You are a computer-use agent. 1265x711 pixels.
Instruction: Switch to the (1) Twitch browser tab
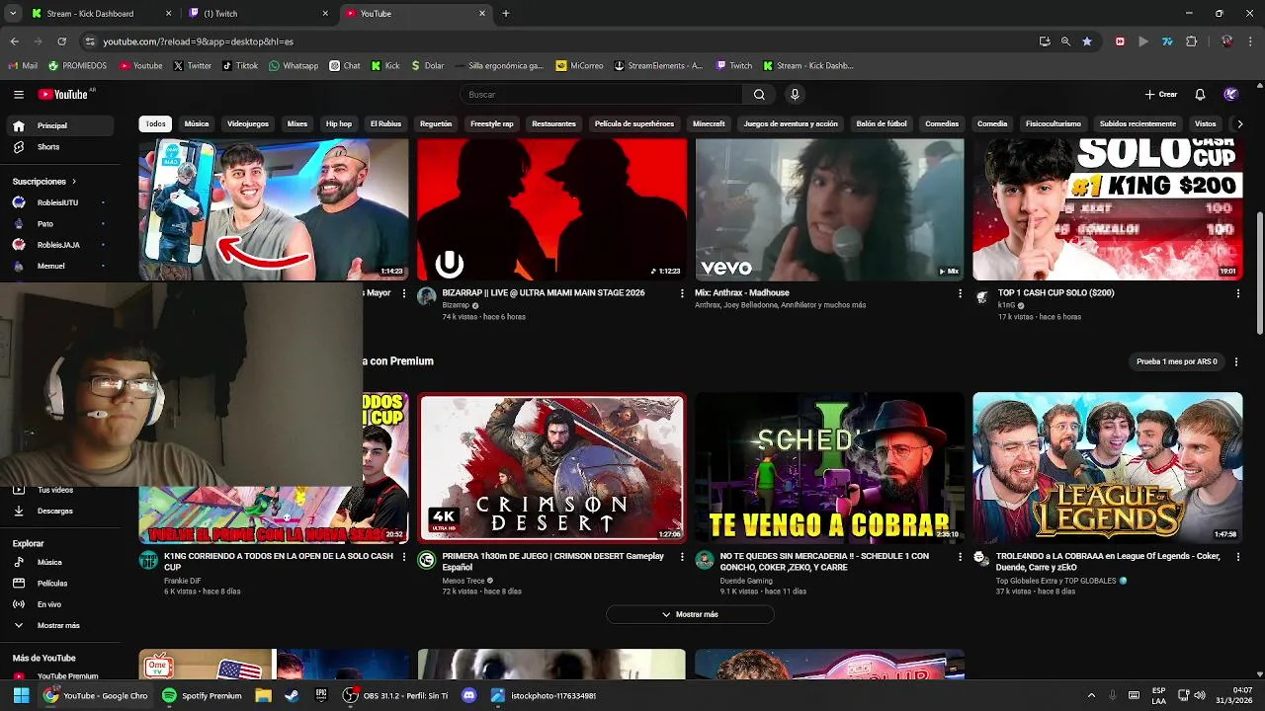click(257, 14)
